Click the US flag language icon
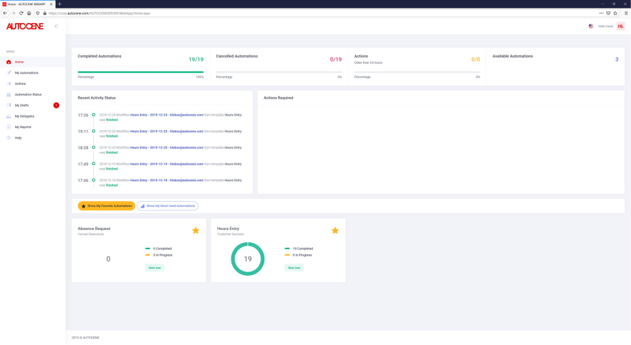The height and width of the screenshot is (345, 631). 591,26
